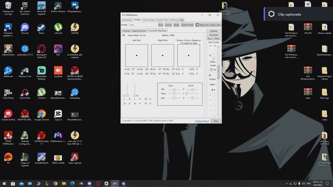Click the L2 trigger vertical slider
This screenshot has width=333, height=187.
pyautogui.click(x=127, y=90)
